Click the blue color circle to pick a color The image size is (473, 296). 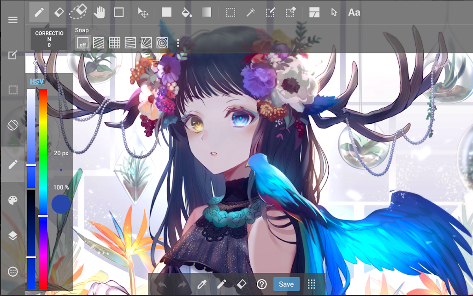(x=60, y=203)
